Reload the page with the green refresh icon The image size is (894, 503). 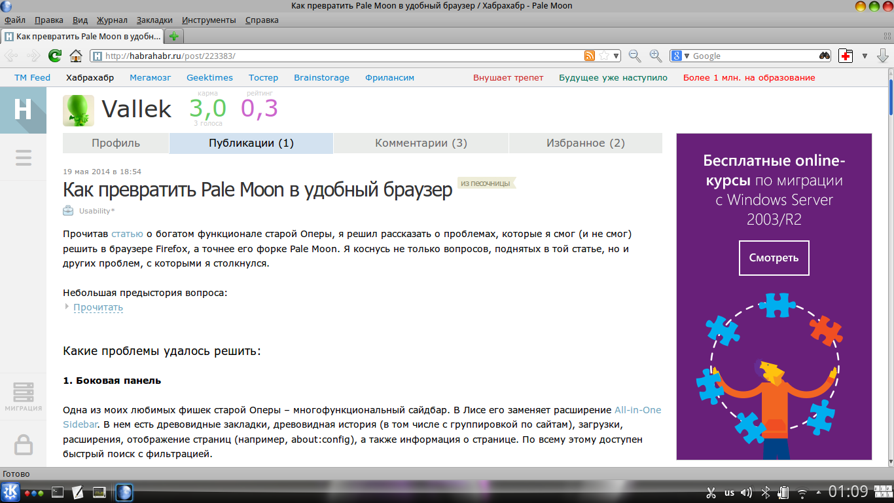tap(56, 56)
